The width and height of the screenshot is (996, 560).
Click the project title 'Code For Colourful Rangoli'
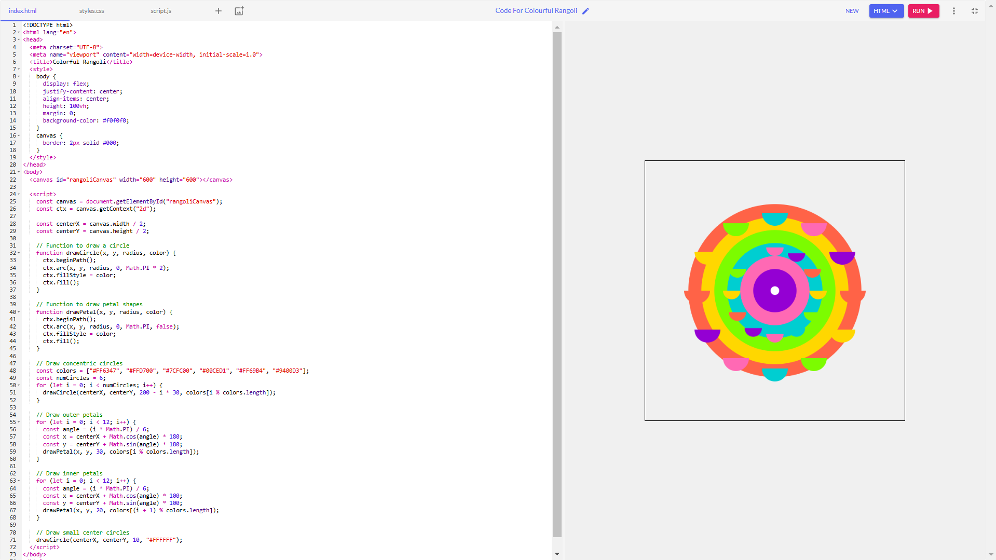pyautogui.click(x=536, y=10)
